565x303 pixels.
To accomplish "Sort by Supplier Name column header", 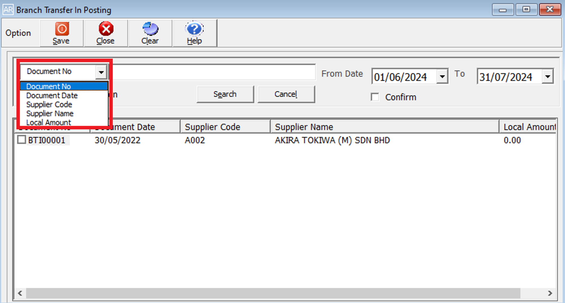I will (x=385, y=127).
